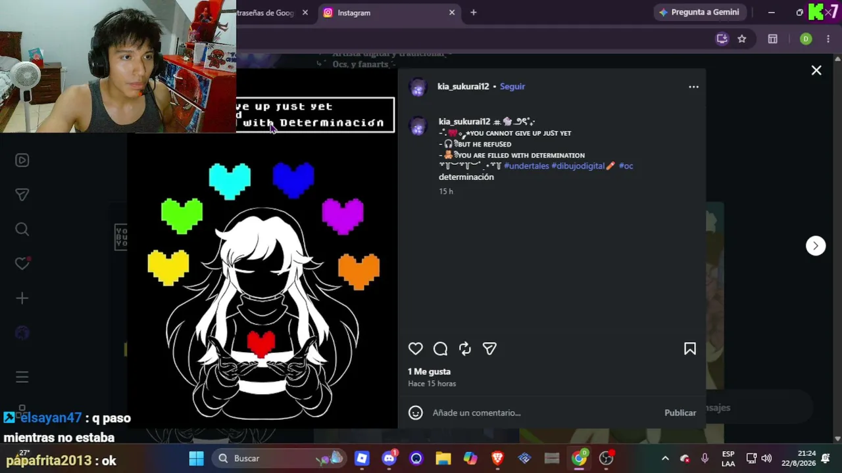
Task: Like the post with the heart icon
Action: tap(416, 349)
